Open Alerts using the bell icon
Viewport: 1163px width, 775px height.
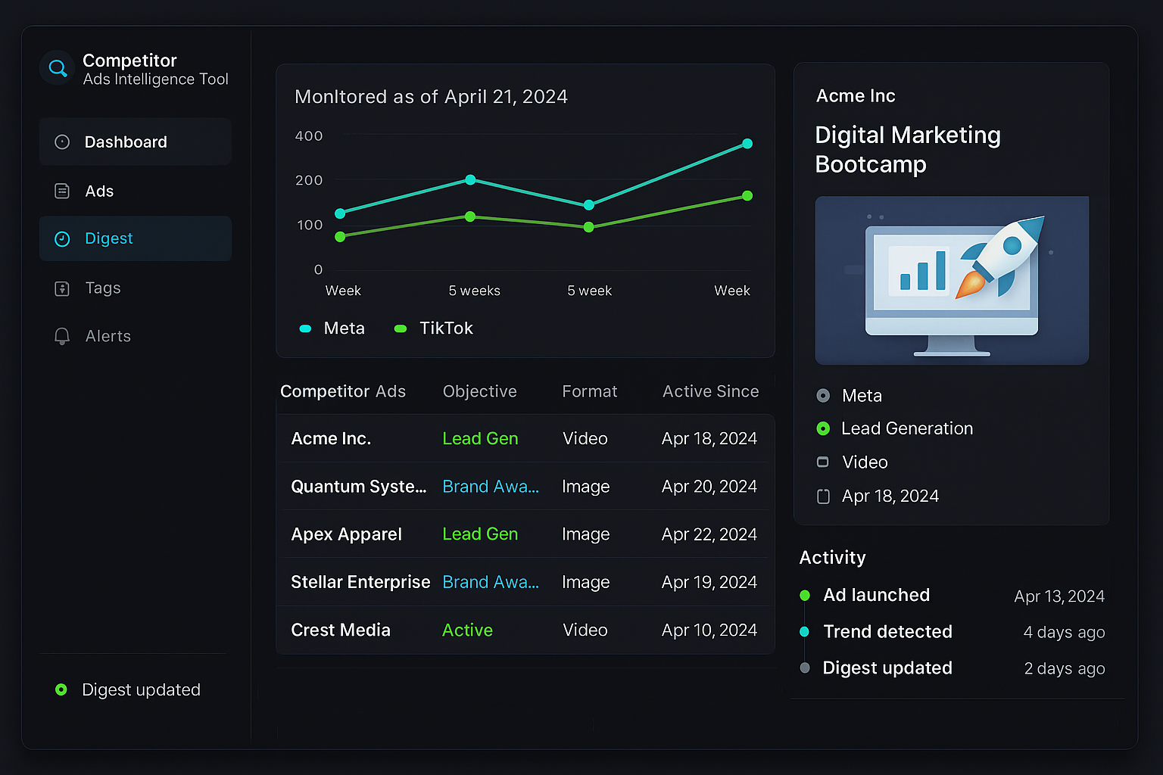tap(61, 336)
